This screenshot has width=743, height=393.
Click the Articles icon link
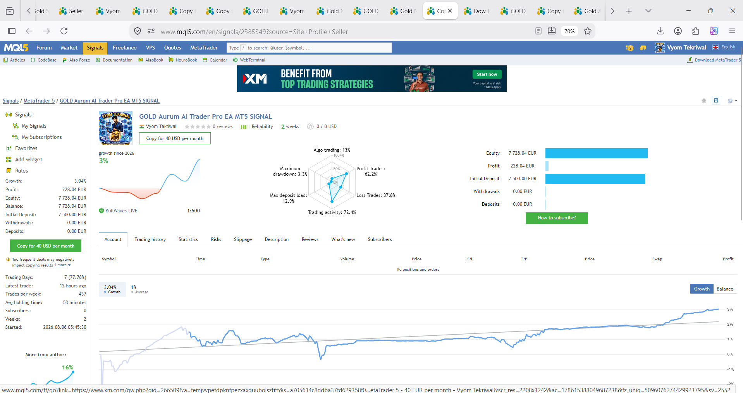coord(14,60)
